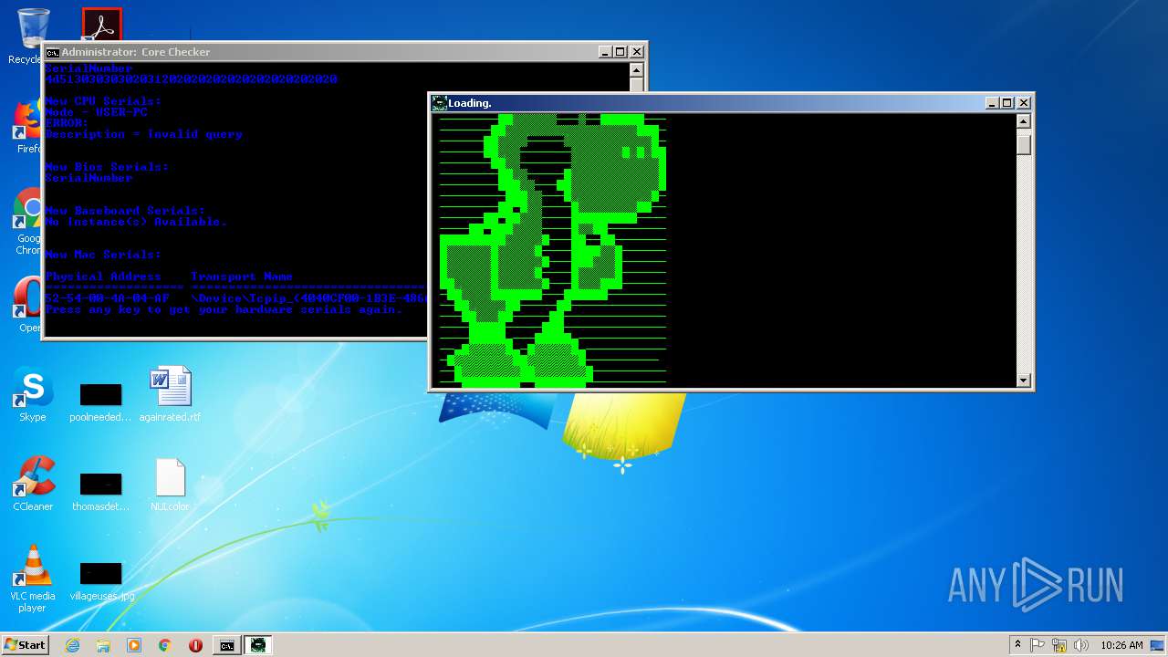Maximize the Core Checker window
Screen dimensions: 1168x657
click(620, 52)
